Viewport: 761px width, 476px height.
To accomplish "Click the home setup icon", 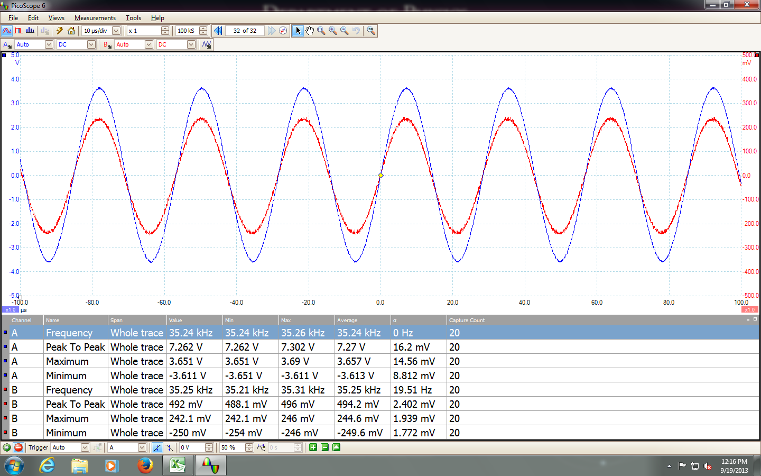I will (71, 31).
